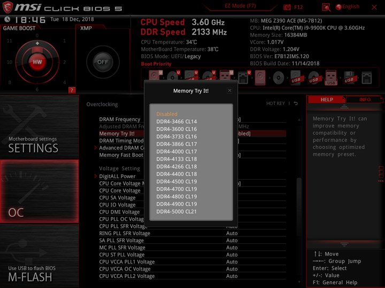Switch to the INFO tab

click(x=365, y=99)
